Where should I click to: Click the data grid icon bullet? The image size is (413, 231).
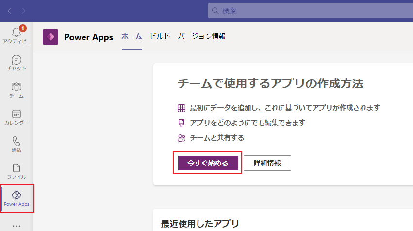181,108
